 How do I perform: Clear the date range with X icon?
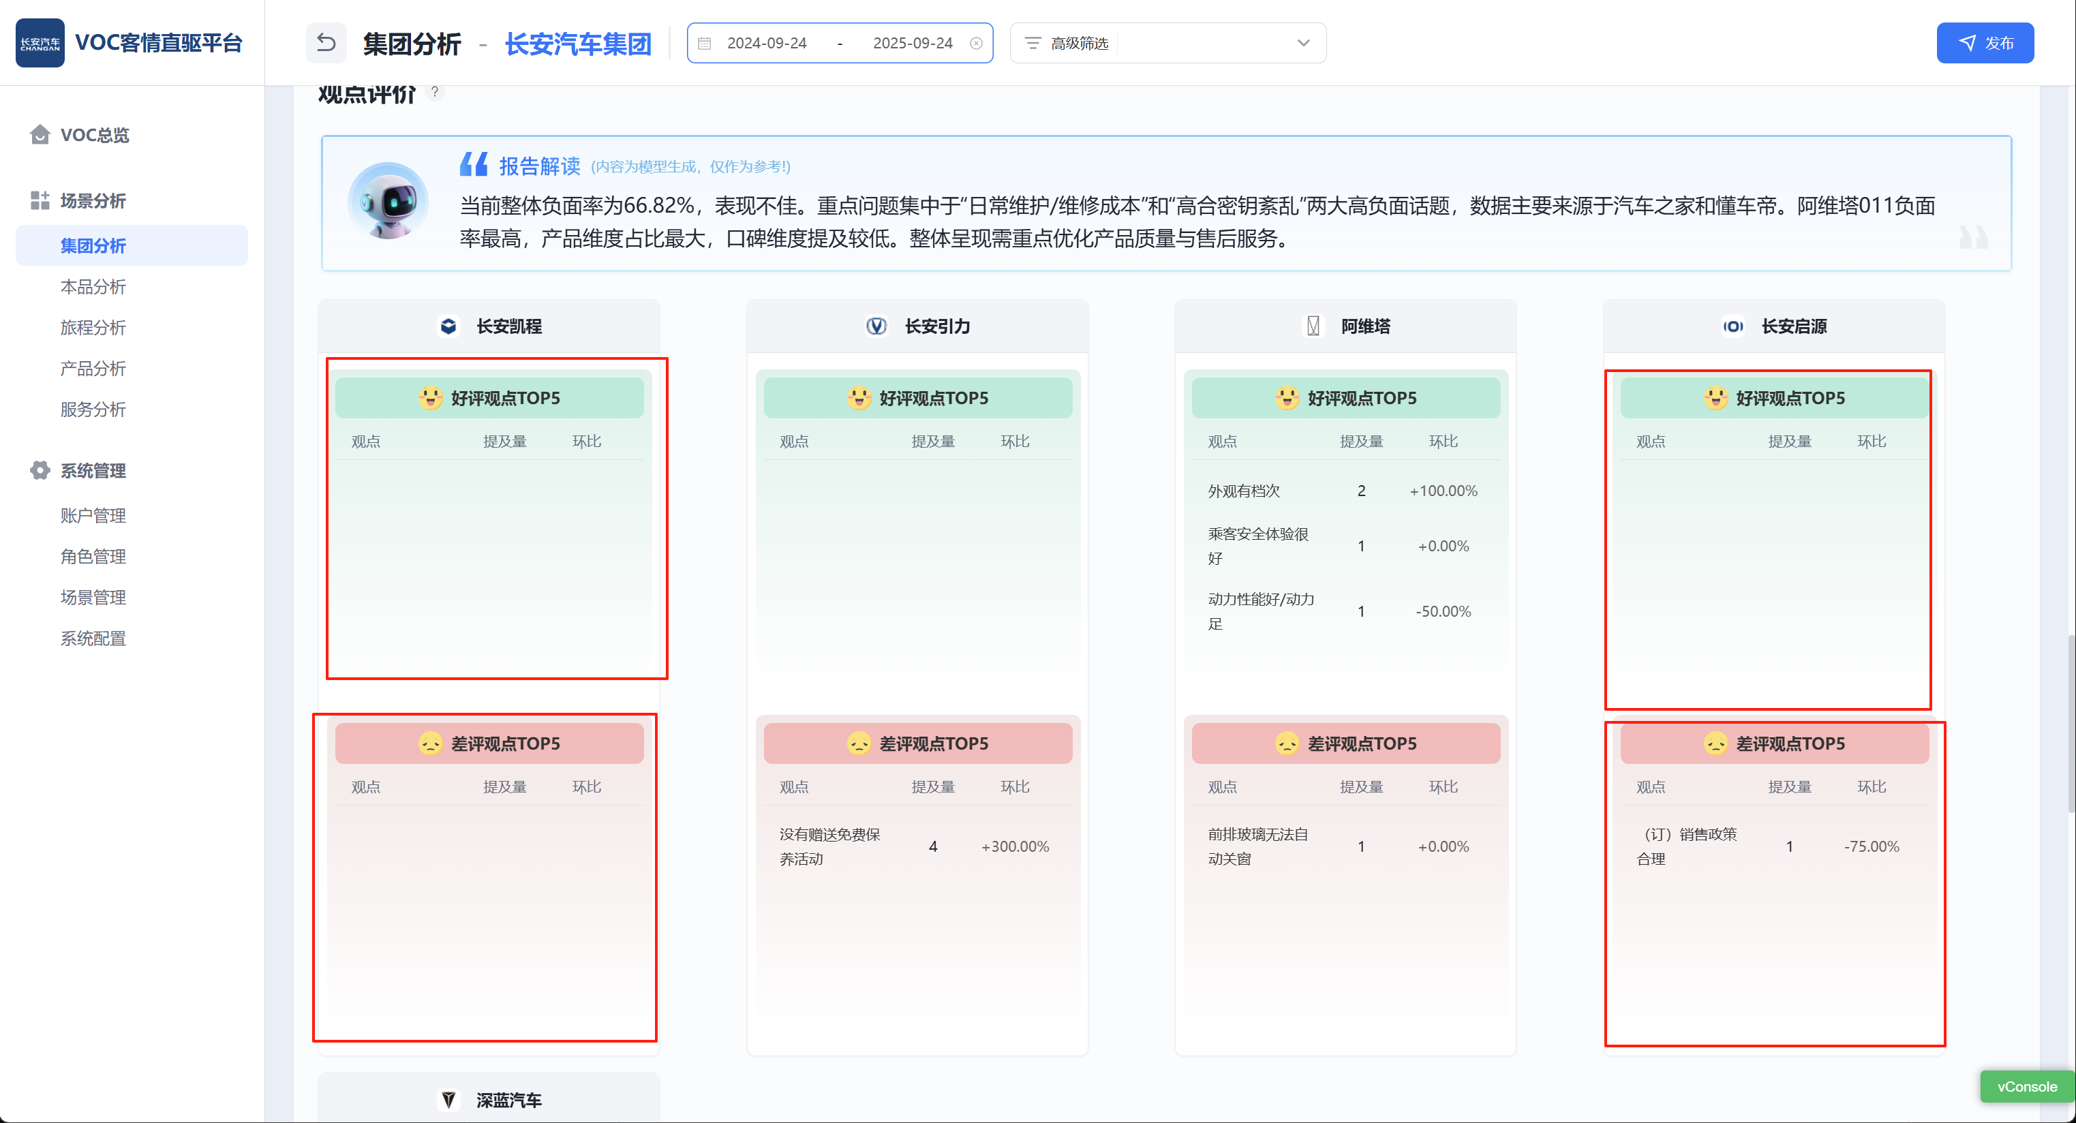tap(976, 44)
